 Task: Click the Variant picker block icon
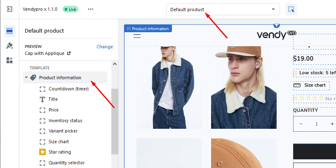[42, 131]
